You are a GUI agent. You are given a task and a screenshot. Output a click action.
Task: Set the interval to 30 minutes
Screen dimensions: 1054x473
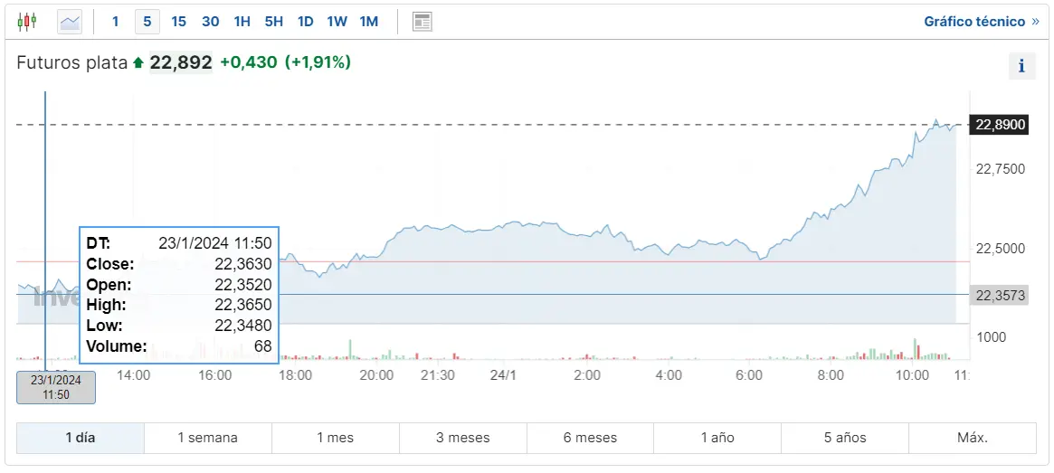click(x=210, y=21)
